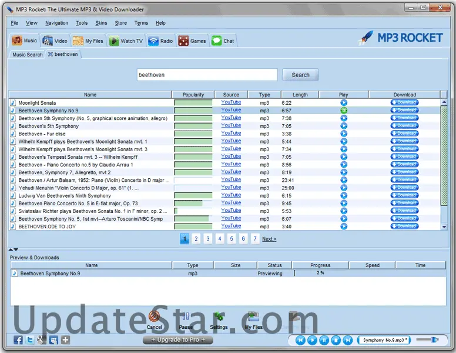Click the Search button
The image size is (456, 353).
[300, 75]
